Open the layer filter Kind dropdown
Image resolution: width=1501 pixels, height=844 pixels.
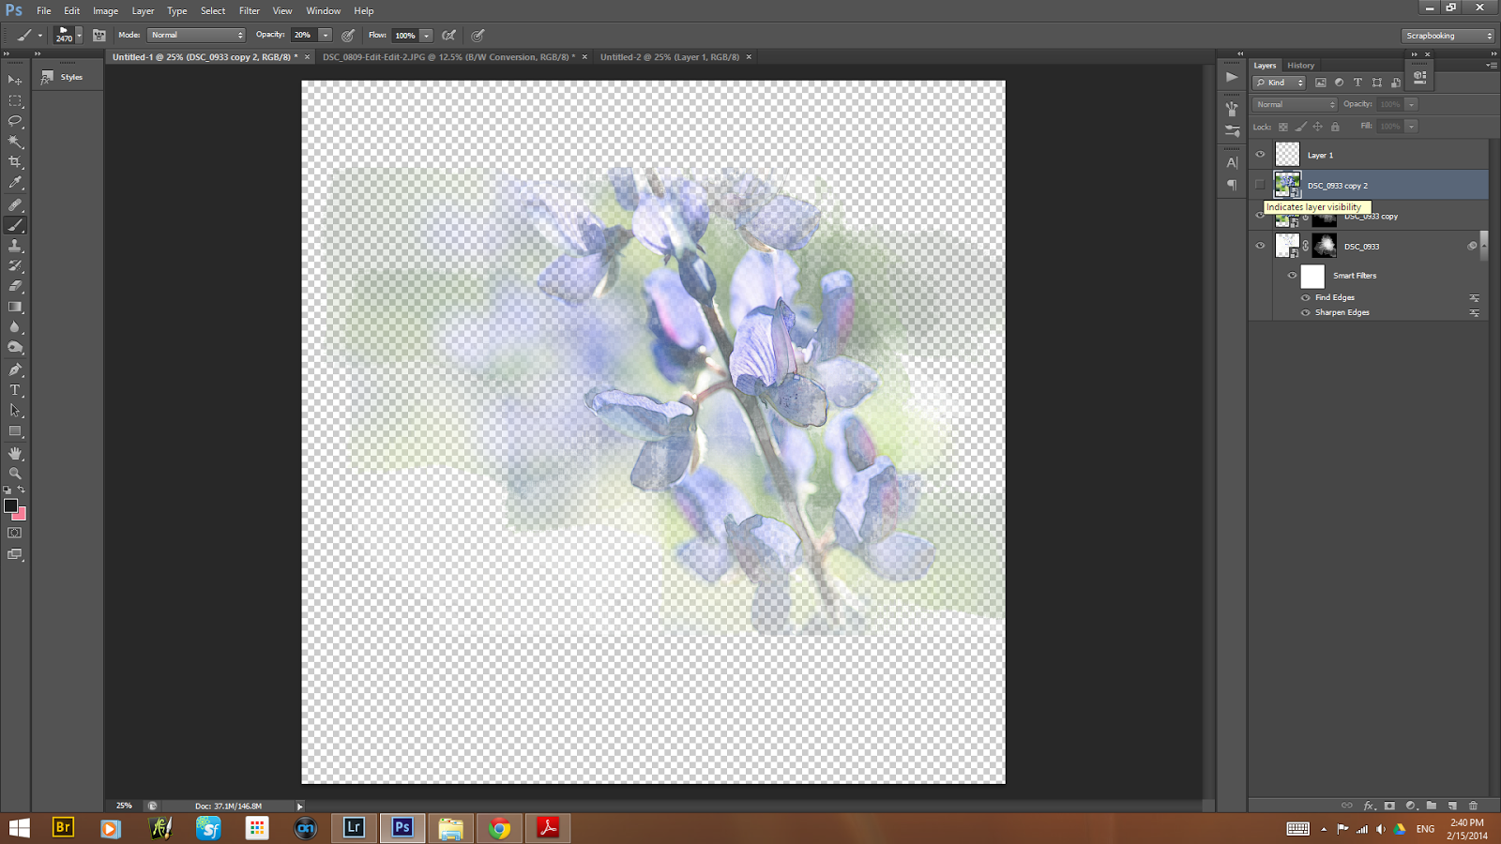(x=1280, y=83)
